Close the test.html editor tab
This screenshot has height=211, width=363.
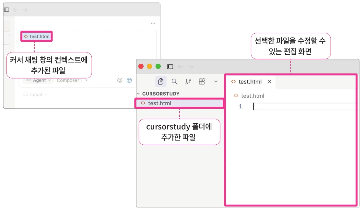[269, 82]
